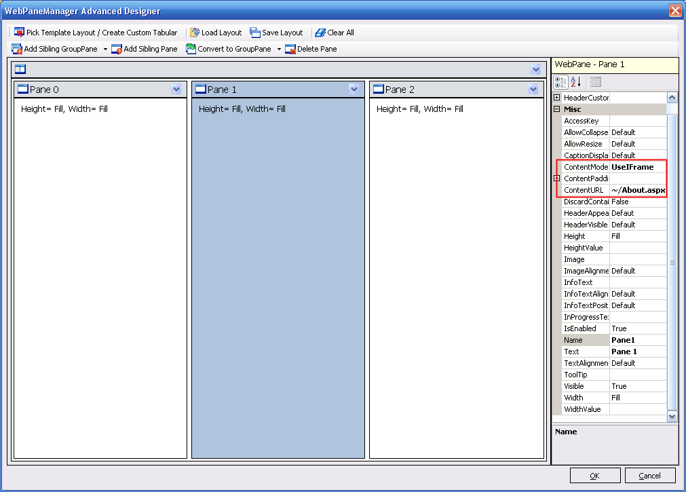The image size is (686, 492).
Task: Expand the ContentPadding property node
Action: coord(557,178)
